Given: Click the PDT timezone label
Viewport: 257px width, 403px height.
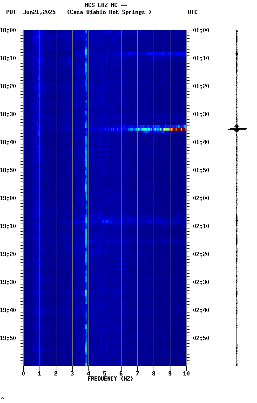Looking at the screenshot, I should pyautogui.click(x=11, y=12).
